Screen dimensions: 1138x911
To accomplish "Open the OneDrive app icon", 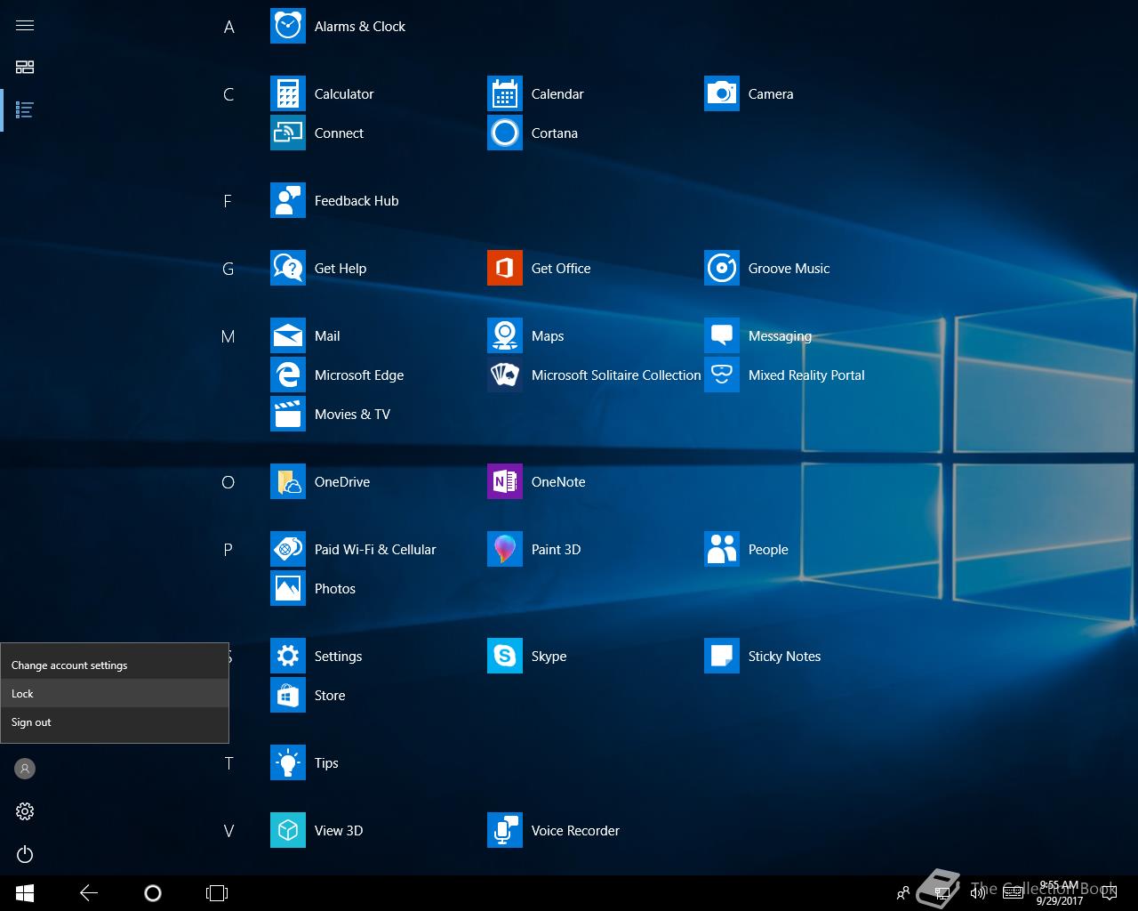I will point(288,481).
